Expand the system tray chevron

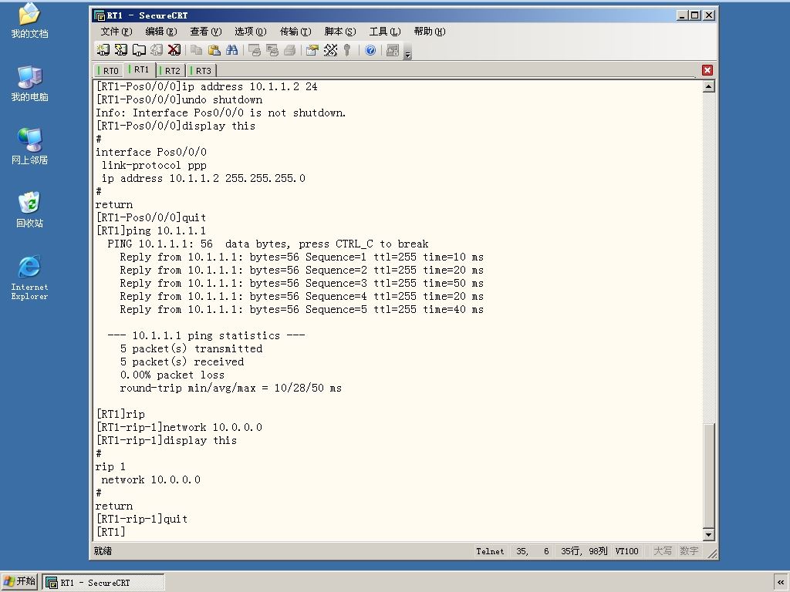781,583
